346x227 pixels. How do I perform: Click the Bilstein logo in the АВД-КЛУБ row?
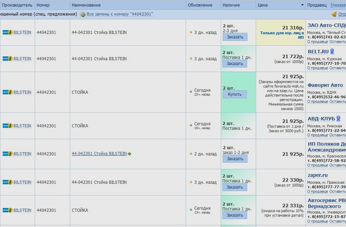pos(8,126)
